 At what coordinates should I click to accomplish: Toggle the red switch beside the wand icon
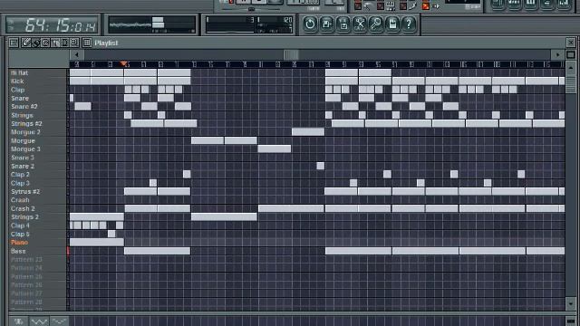[402, 6]
